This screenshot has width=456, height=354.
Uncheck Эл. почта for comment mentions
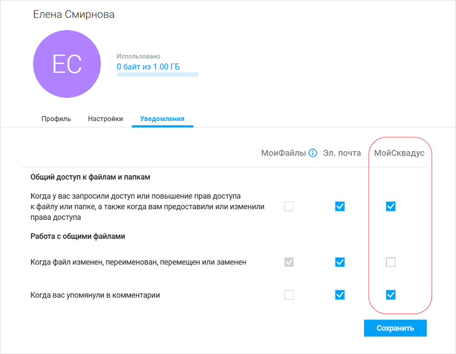point(340,295)
